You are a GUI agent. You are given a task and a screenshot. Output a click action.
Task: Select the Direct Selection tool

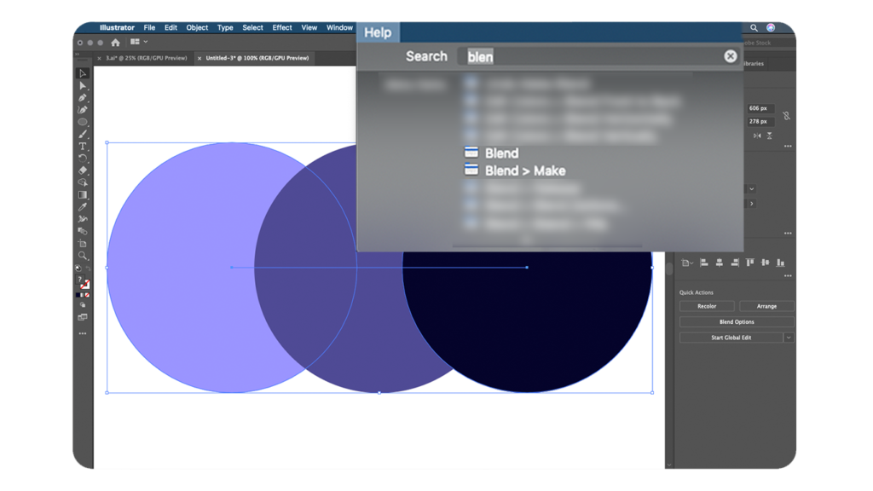pos(83,86)
